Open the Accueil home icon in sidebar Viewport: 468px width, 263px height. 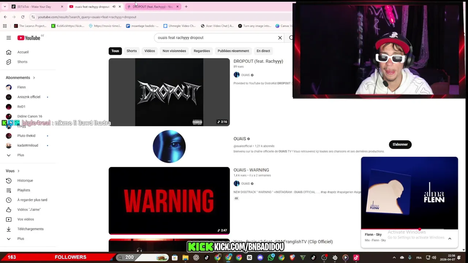click(9, 52)
